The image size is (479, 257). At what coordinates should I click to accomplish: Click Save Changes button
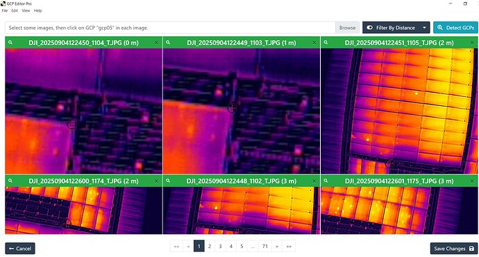[x=453, y=249]
